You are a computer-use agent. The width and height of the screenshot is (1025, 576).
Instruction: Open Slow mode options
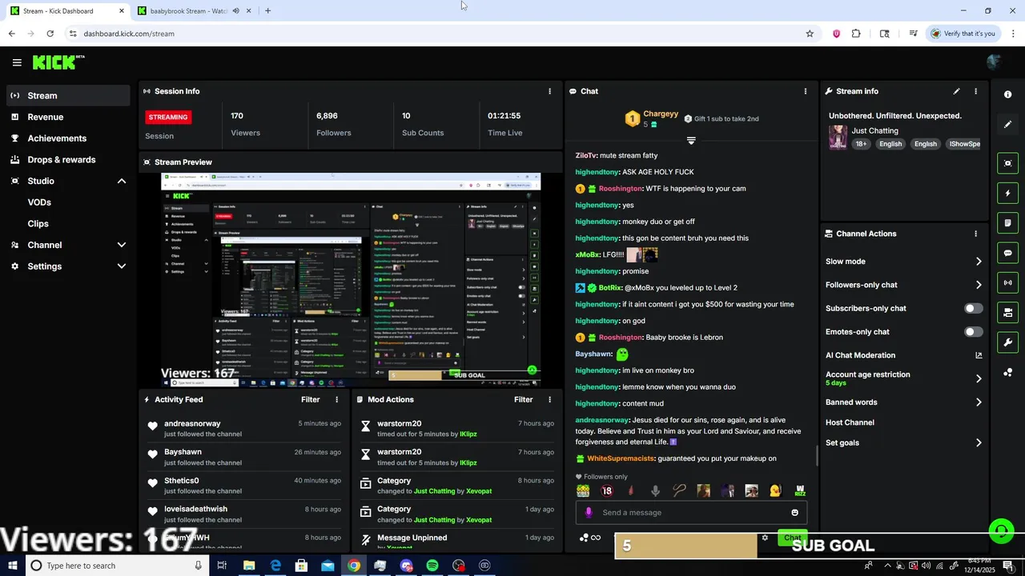(x=903, y=262)
